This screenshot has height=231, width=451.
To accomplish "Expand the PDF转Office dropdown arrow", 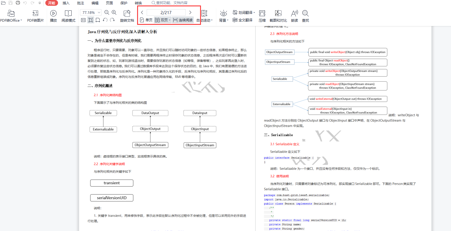I will 21,20.
